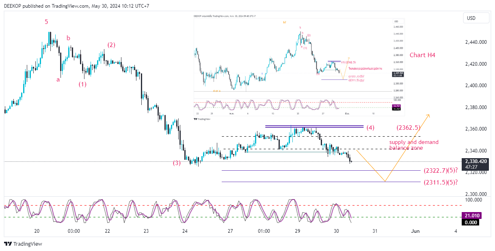Select the '(2322.7)(5)?' target label on main chart
The image size is (495, 251).
coord(441,171)
